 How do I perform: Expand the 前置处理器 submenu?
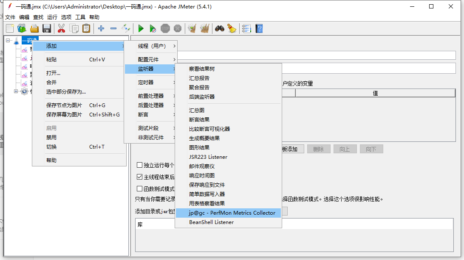[x=150, y=96]
